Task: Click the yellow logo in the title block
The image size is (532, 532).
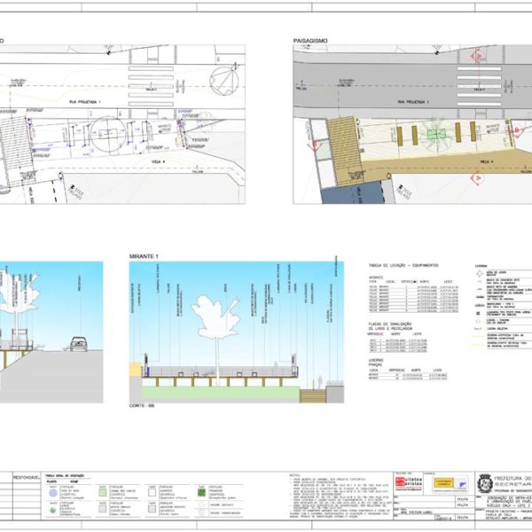Action: (442, 481)
